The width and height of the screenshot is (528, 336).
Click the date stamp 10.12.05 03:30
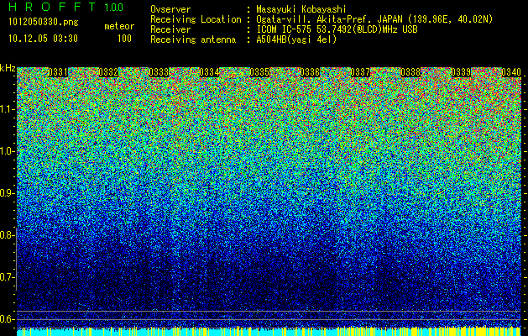pyautogui.click(x=43, y=39)
